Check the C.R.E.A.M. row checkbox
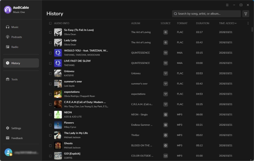 (50, 104)
